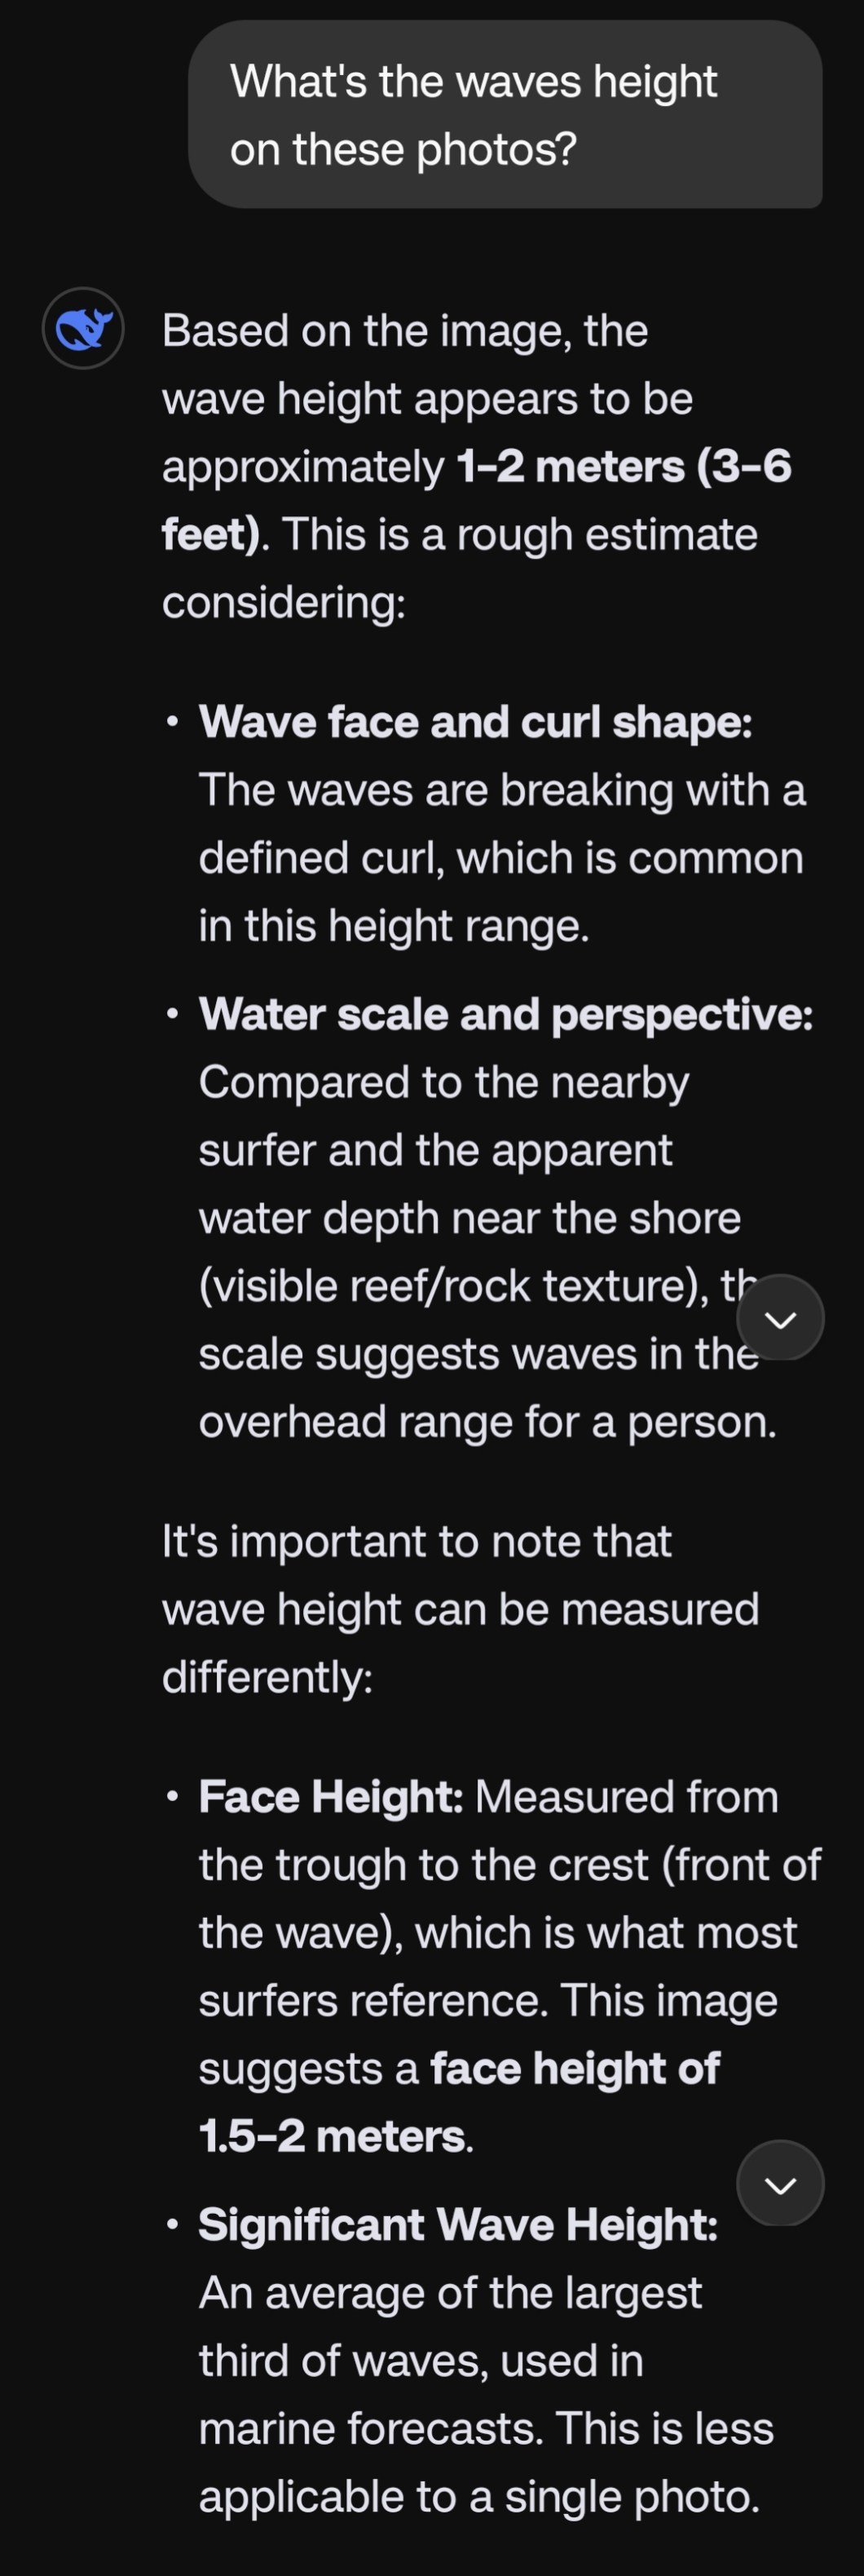The image size is (864, 2576).
Task: Tap the "Based on the image, the" line
Action: point(404,330)
